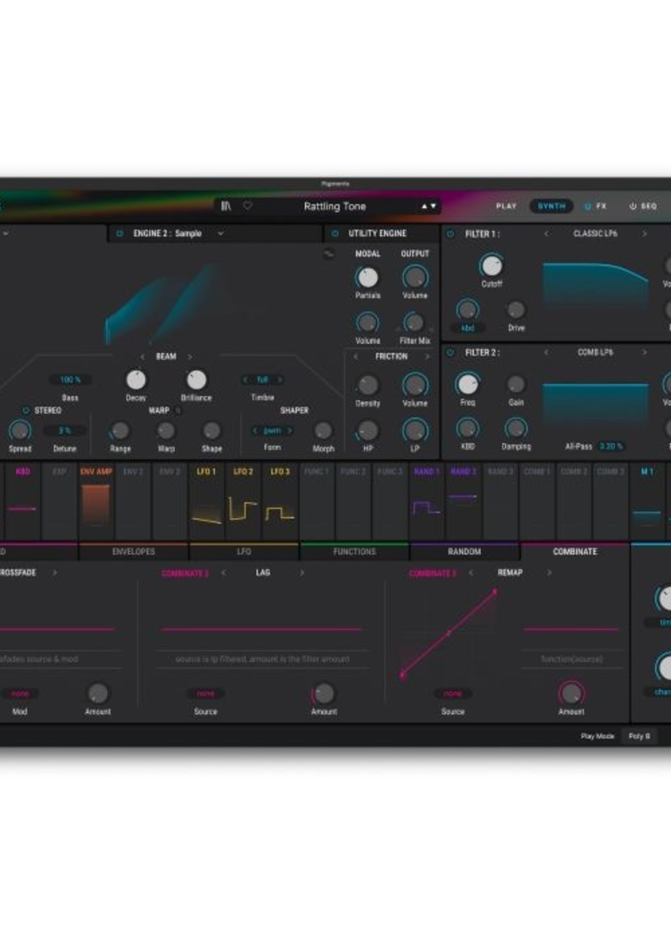Go to next model after BEAM
The image size is (671, 940).
[x=190, y=356]
